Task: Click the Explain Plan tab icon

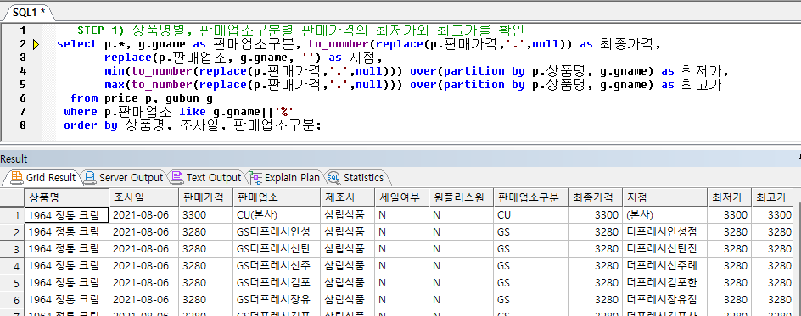Action: point(255,177)
